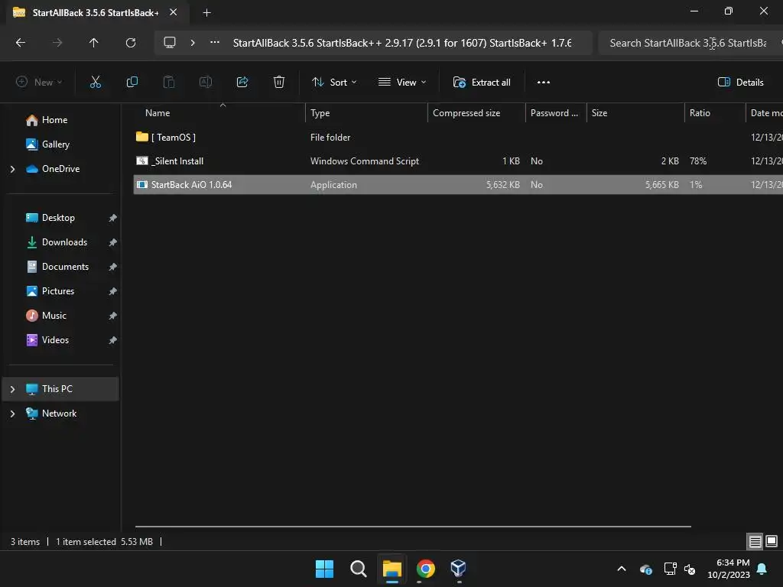Open the Sort options dropdown
Screen dimensions: 783x587
tap(334, 83)
